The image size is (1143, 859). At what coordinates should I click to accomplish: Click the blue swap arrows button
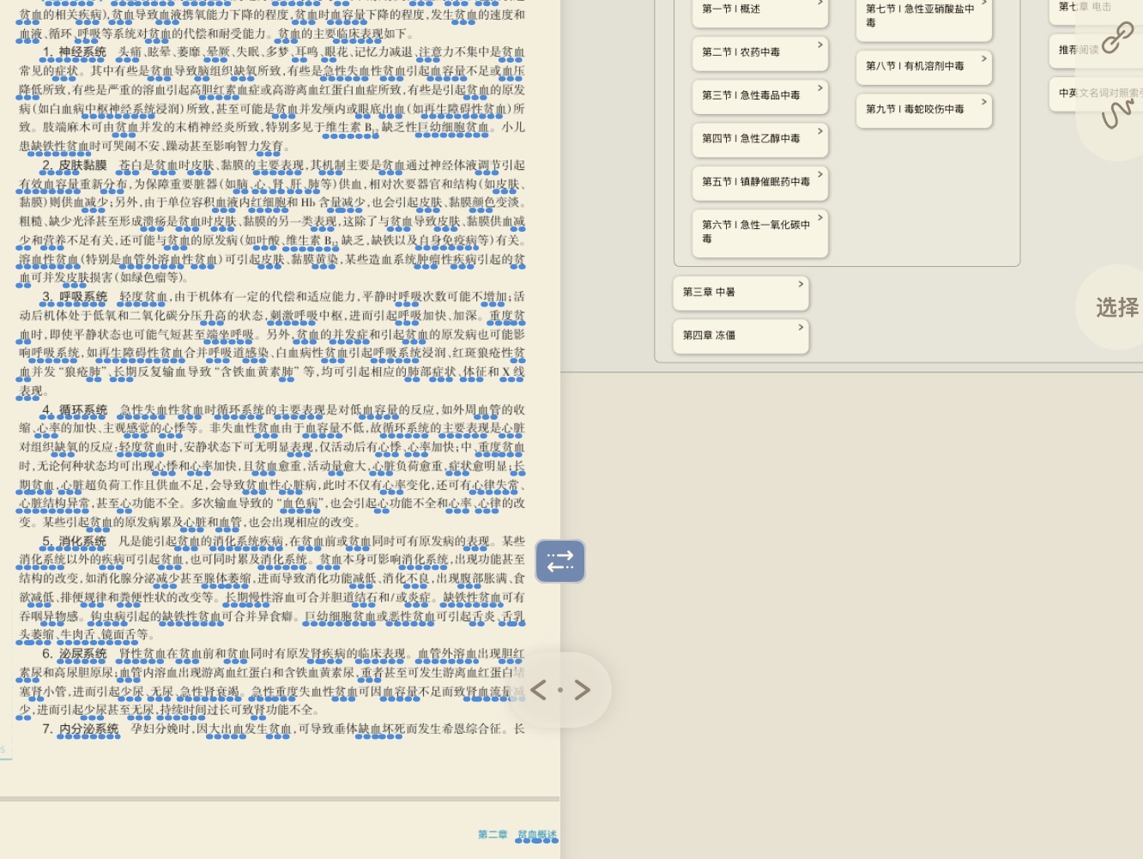[560, 561]
